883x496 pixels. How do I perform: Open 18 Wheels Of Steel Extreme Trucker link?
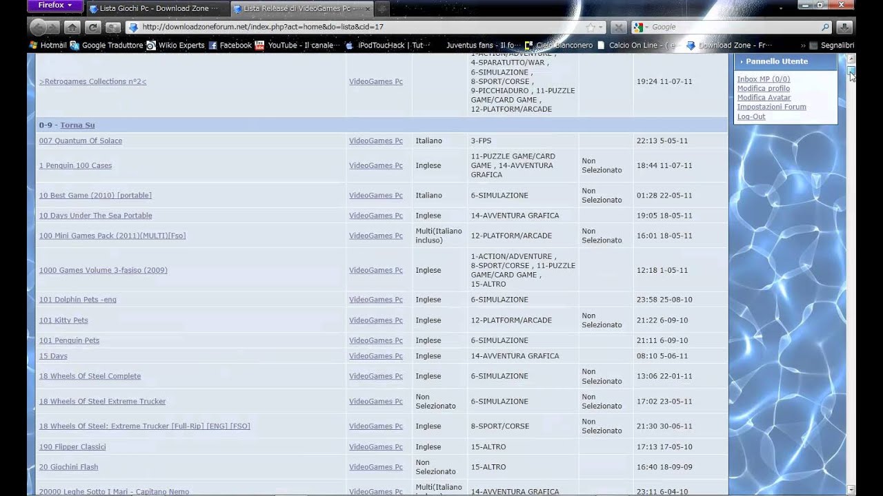tap(103, 402)
